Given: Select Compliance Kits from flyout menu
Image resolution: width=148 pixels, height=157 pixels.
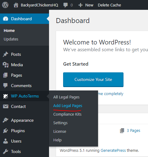Looking at the screenshot, I should [x=67, y=114].
